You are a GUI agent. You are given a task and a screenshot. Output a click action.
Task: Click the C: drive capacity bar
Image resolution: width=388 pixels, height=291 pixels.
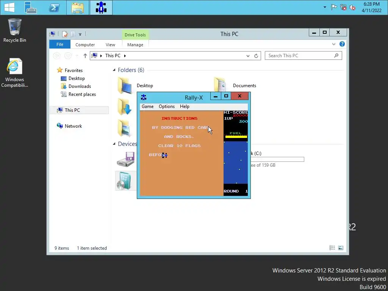click(x=277, y=160)
